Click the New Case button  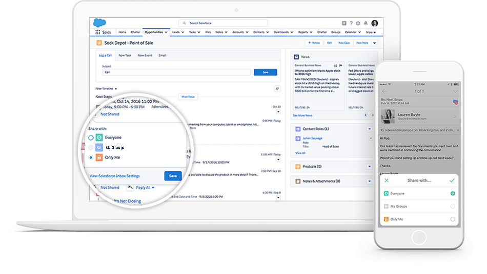[x=344, y=43]
